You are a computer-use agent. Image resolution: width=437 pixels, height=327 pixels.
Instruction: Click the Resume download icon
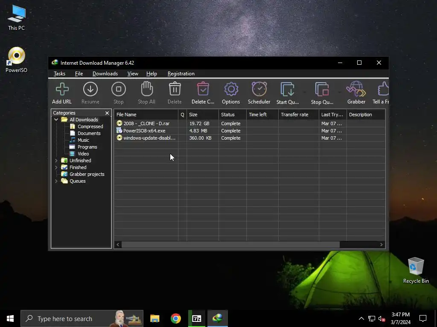pos(90,93)
